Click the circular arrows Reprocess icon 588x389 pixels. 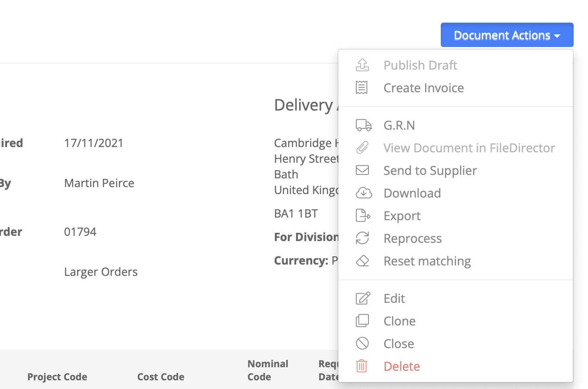point(362,238)
